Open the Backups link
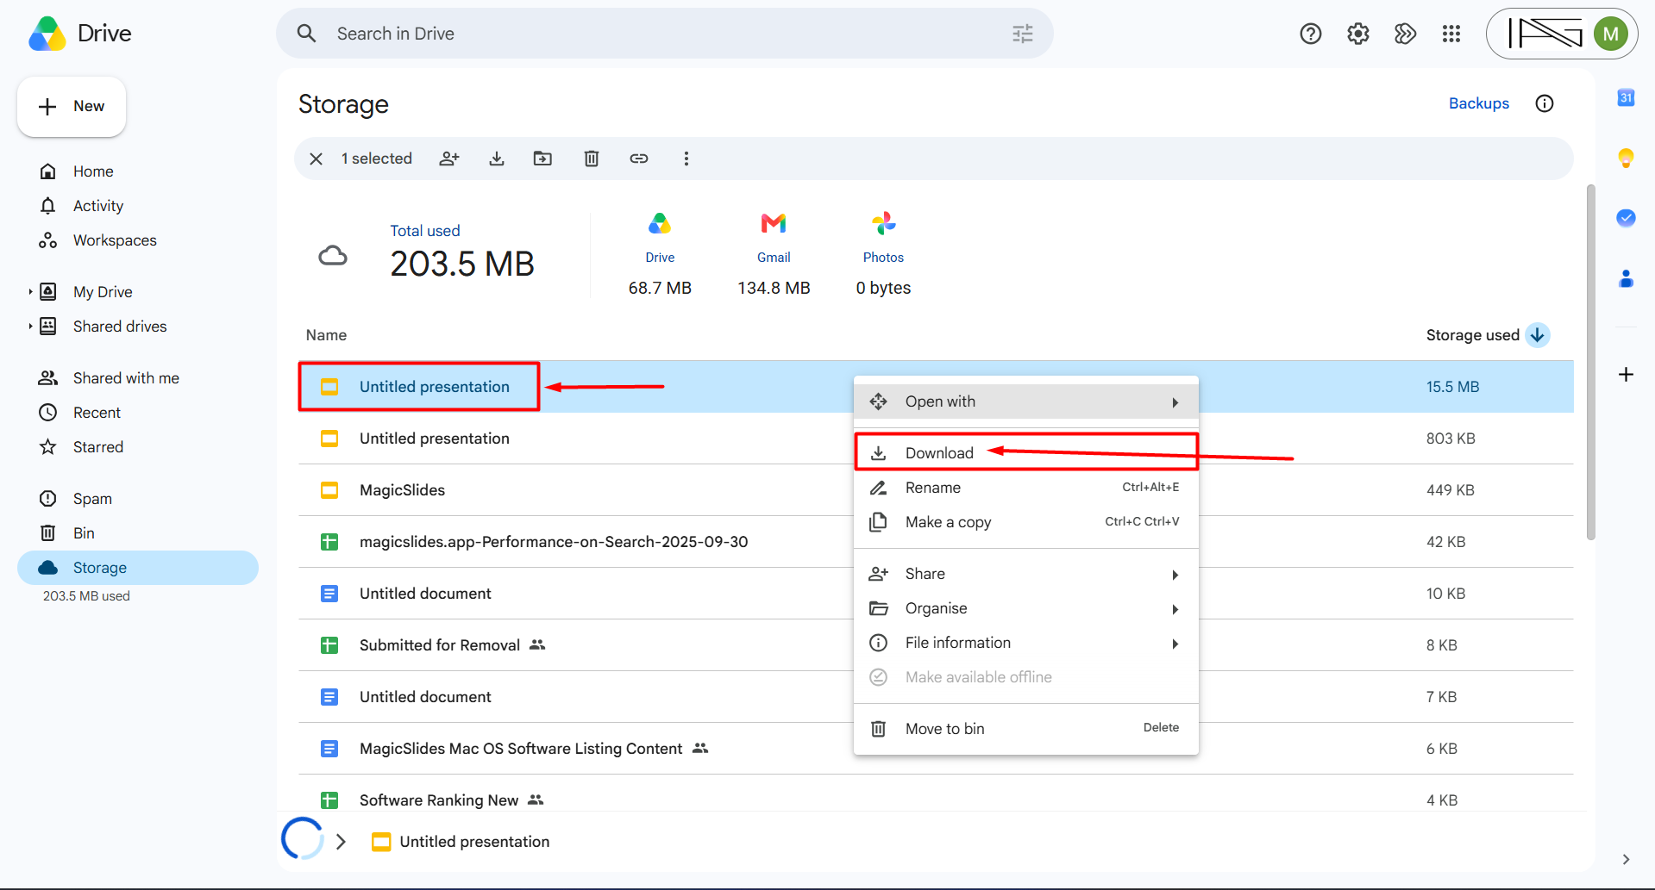 (1479, 103)
